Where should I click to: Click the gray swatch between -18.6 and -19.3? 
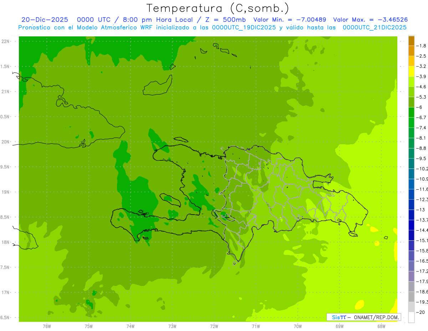point(411,297)
